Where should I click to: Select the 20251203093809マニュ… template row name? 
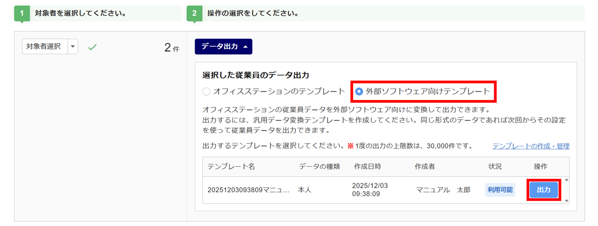[x=249, y=190]
